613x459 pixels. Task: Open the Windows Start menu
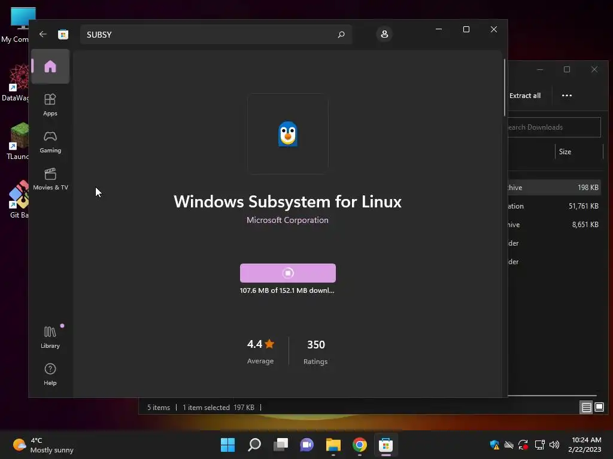[x=227, y=445]
